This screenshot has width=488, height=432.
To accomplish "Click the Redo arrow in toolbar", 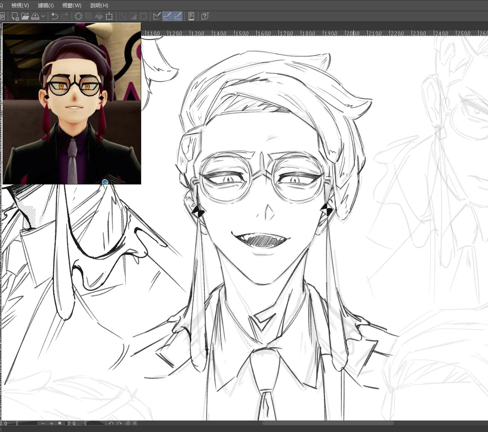I will 65,16.
